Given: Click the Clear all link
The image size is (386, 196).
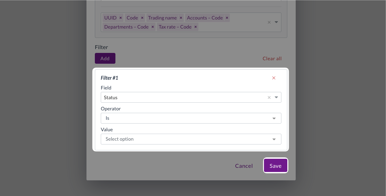Looking at the screenshot, I should coord(272,58).
